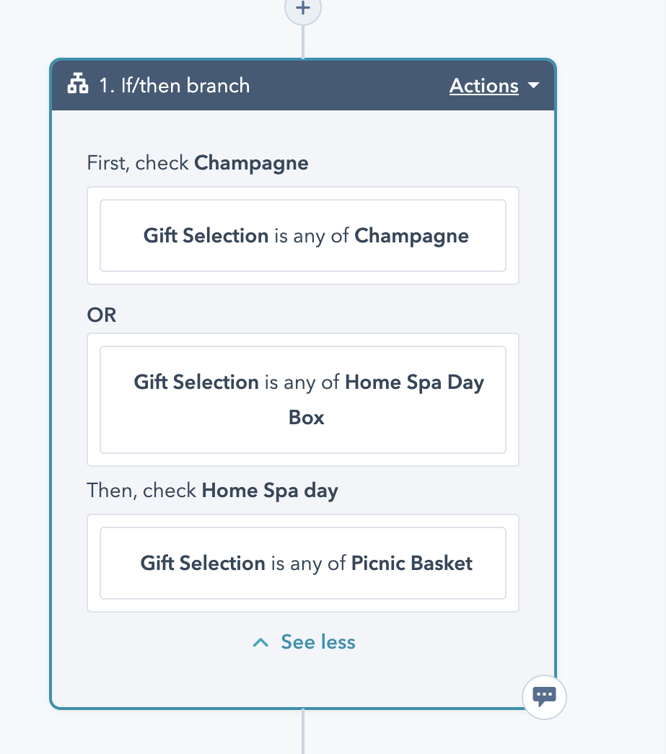
Task: Open the chat bubble icon
Action: click(544, 697)
